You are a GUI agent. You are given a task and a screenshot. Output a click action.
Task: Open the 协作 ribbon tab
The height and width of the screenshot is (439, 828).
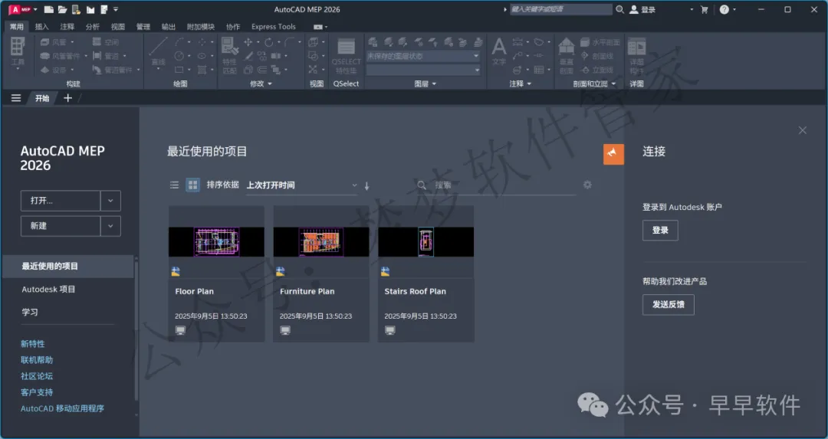[x=233, y=26]
